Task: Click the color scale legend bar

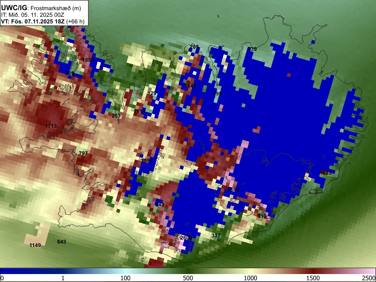Action: point(188,271)
